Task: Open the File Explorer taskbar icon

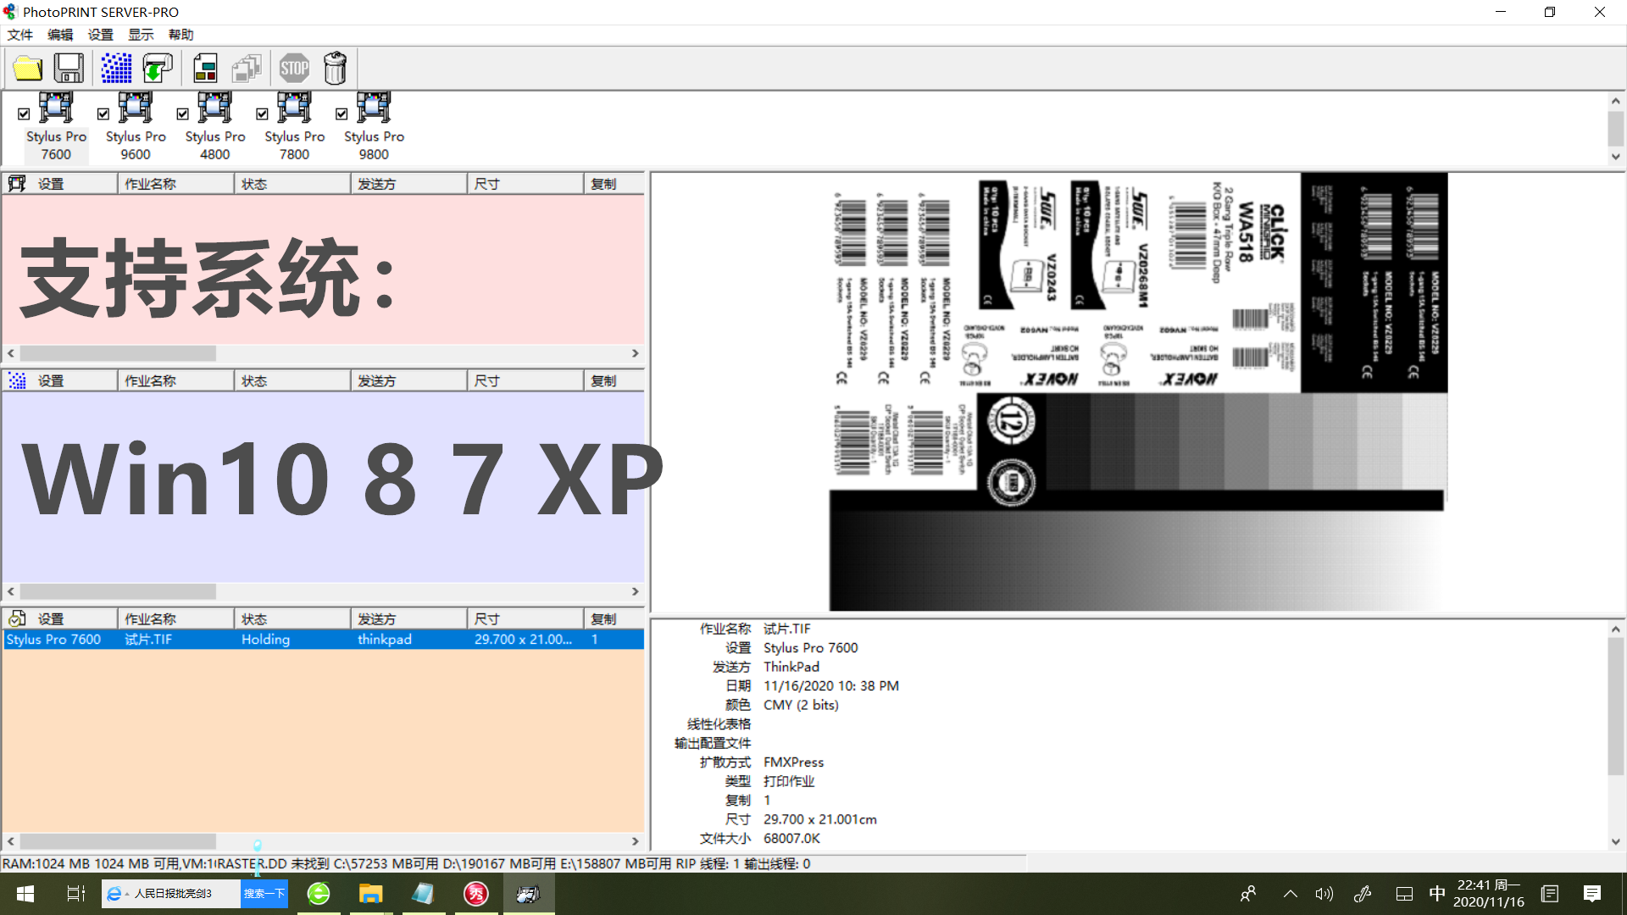Action: [x=370, y=893]
